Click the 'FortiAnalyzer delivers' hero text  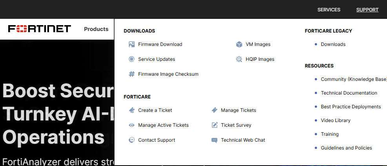point(58,162)
